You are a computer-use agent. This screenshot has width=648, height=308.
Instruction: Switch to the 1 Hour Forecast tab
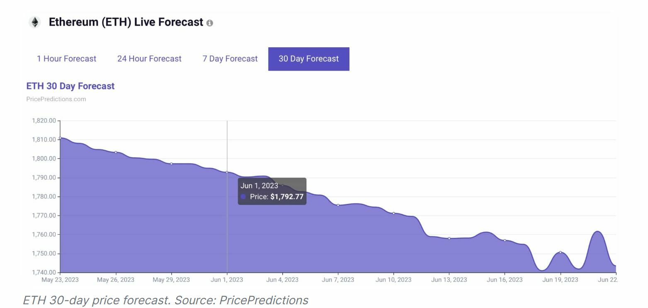tap(66, 59)
